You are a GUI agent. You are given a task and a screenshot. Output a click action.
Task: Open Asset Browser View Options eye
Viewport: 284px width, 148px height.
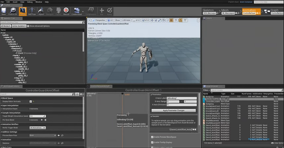coord(273,143)
